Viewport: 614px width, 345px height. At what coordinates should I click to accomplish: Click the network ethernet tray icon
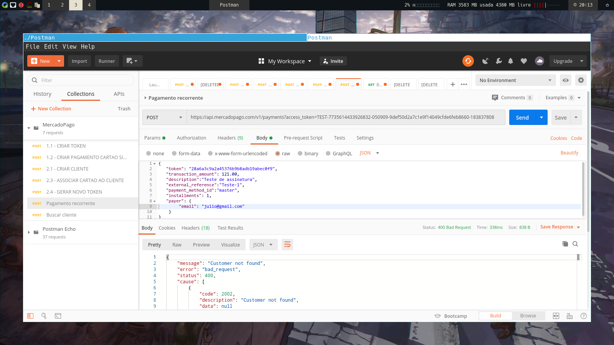click(13, 5)
